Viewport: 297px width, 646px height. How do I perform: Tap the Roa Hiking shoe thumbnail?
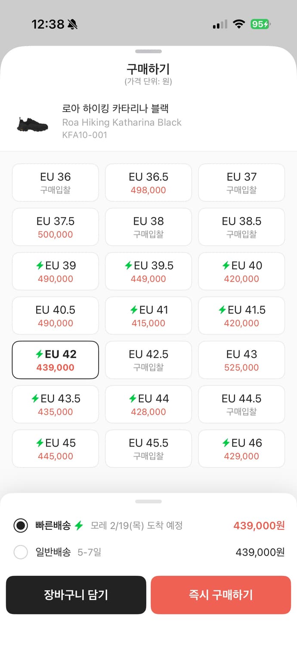(x=33, y=124)
